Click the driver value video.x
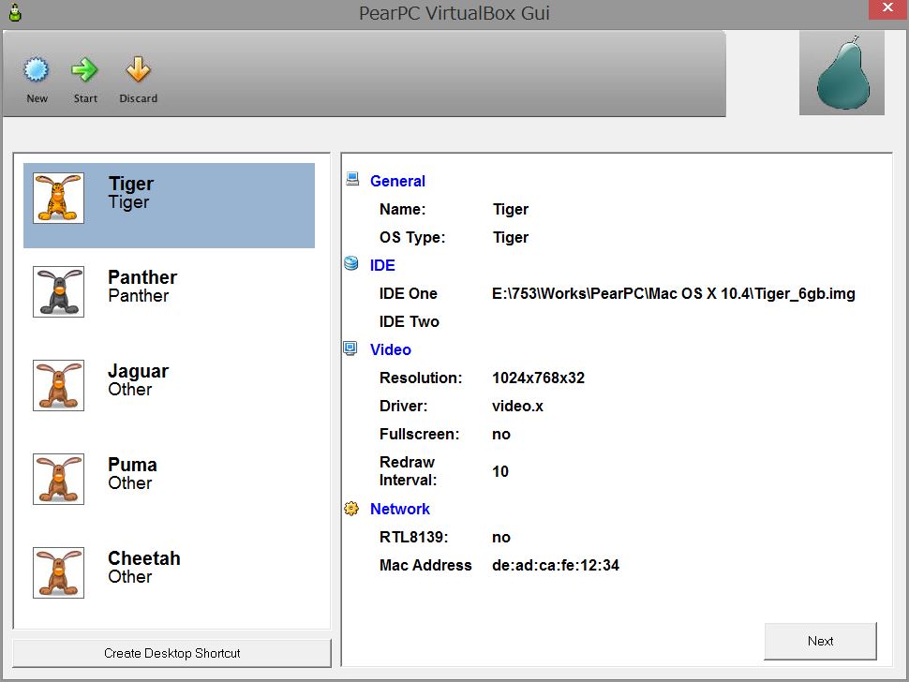The height and width of the screenshot is (682, 909). point(517,407)
